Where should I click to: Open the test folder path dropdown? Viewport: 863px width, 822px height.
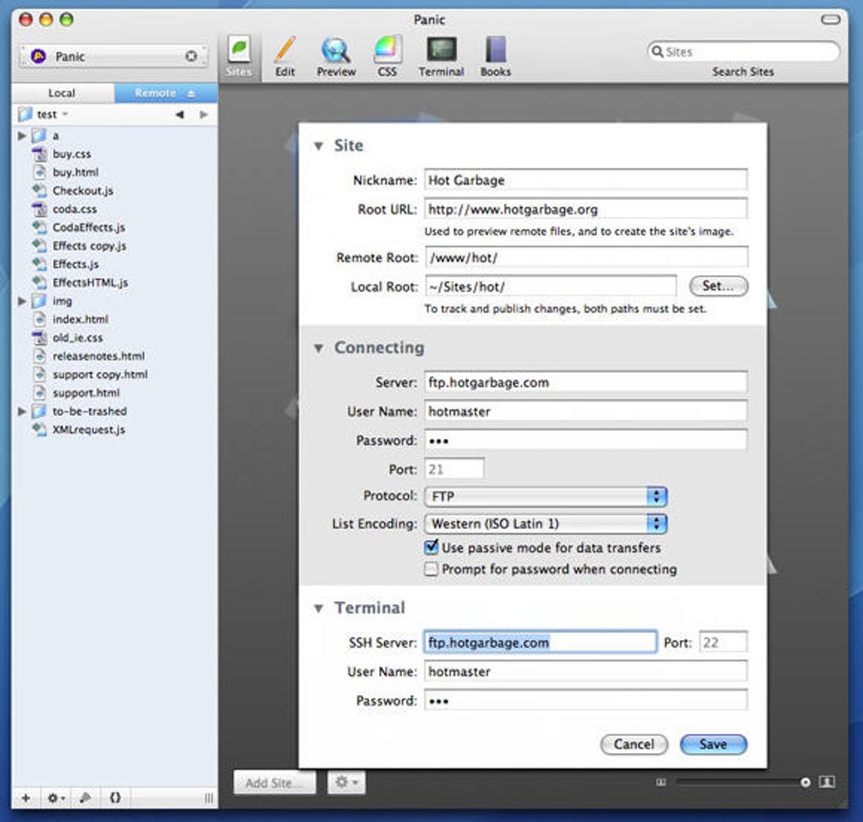pyautogui.click(x=43, y=114)
